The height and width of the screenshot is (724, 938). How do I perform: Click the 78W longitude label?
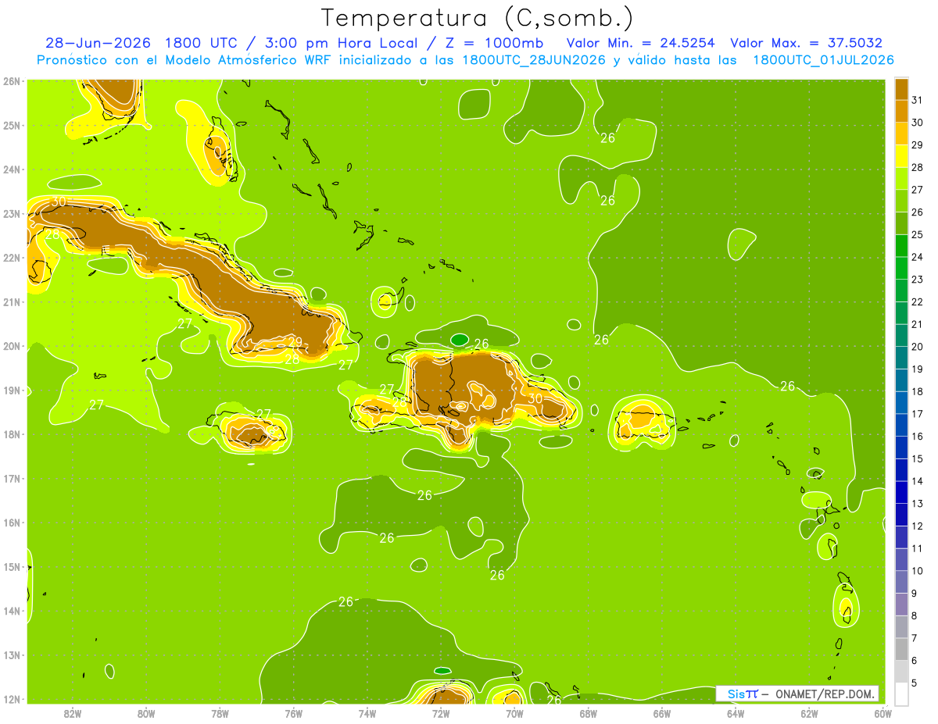click(x=220, y=713)
